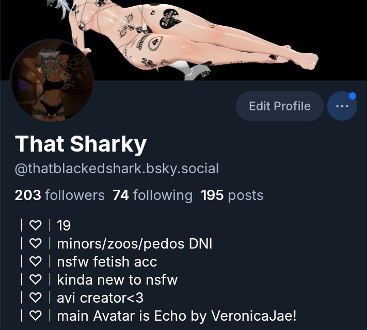Click the Edit Profile button

point(280,106)
